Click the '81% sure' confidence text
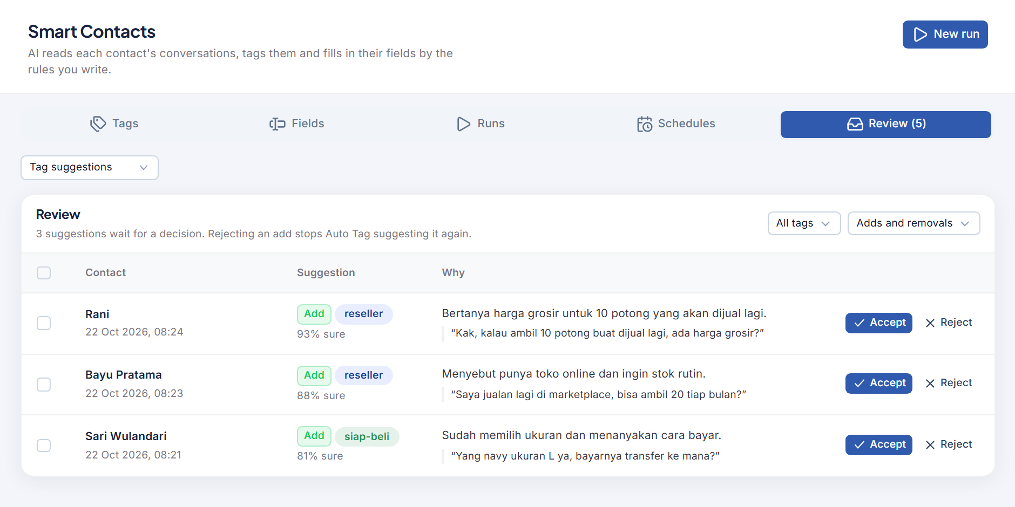The height and width of the screenshot is (507, 1015). [320, 456]
